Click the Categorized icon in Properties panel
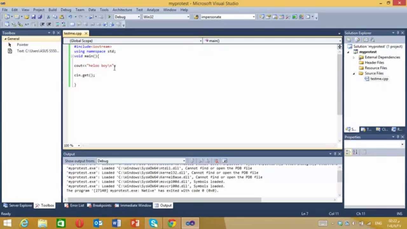The height and width of the screenshot is (229, 407). coord(348,152)
